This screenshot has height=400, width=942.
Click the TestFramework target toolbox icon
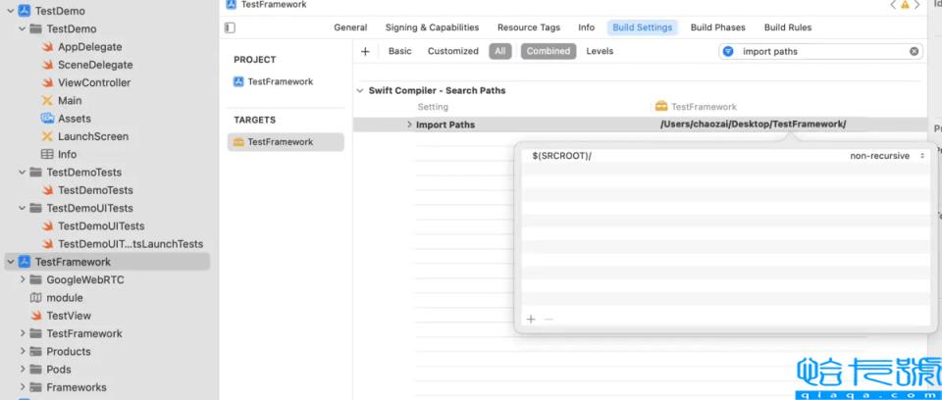click(237, 142)
